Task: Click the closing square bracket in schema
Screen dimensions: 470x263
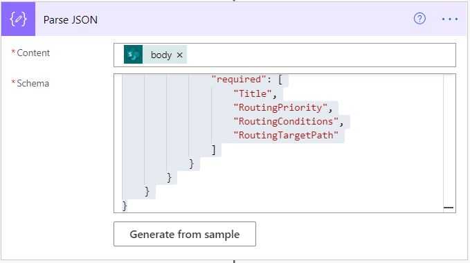Action: pyautogui.click(x=214, y=149)
